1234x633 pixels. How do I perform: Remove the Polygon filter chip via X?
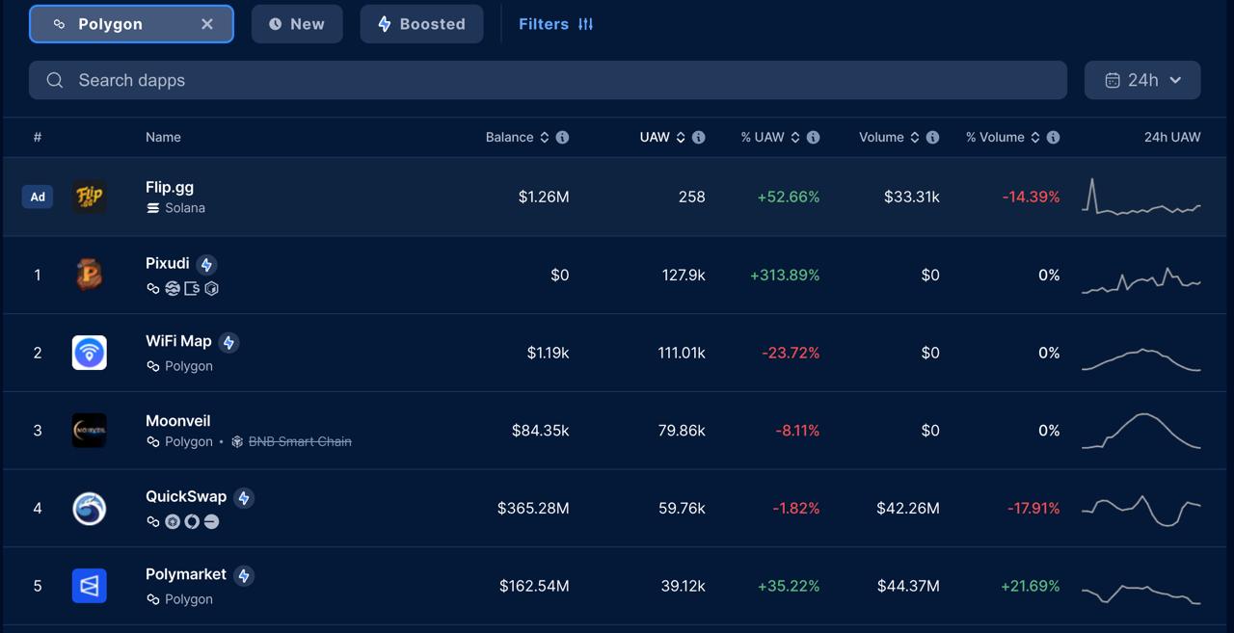[207, 24]
